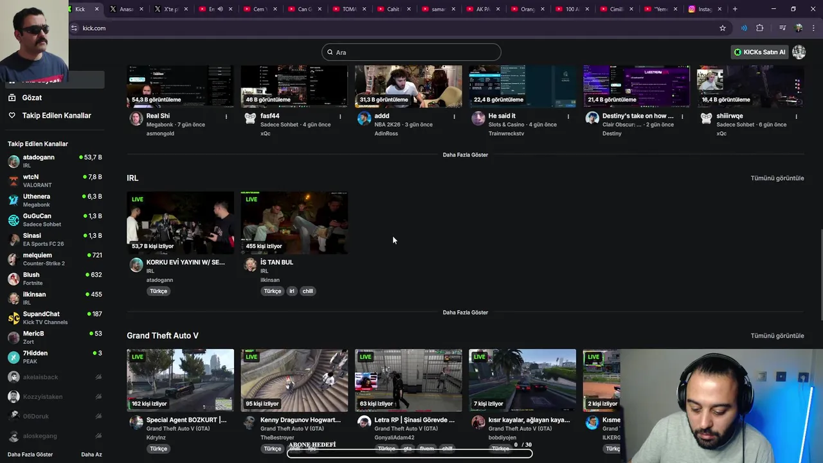Screen dimensions: 823x463
Task: Open kısır kayalar stream thumbnail
Action: click(x=522, y=380)
